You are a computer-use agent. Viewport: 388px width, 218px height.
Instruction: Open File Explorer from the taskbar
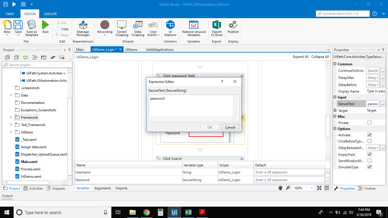coord(133,212)
